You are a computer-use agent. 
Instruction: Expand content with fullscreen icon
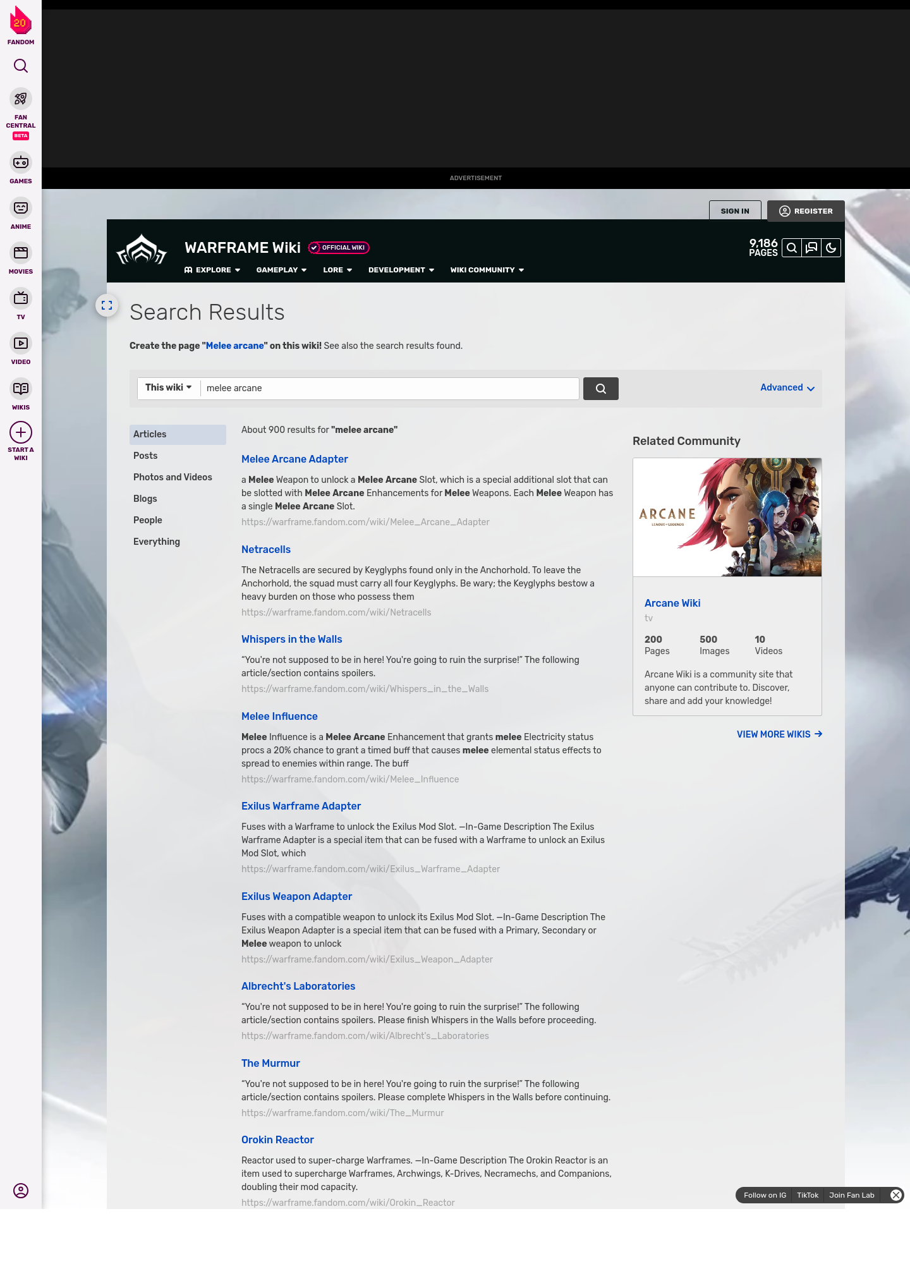pyautogui.click(x=107, y=305)
